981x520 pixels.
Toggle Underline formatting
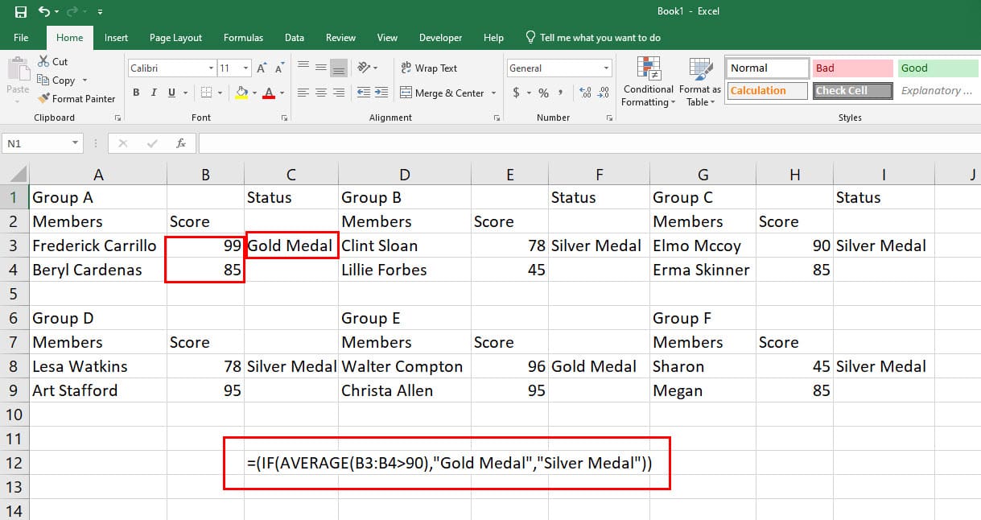tap(171, 93)
